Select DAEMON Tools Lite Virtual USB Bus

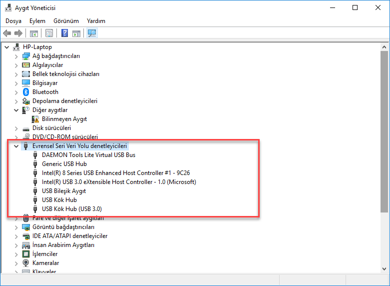click(x=88, y=155)
